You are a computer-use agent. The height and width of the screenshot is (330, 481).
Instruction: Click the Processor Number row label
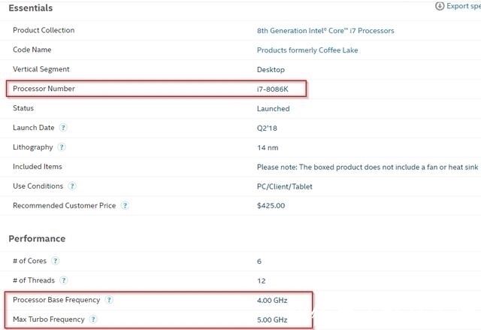point(44,89)
